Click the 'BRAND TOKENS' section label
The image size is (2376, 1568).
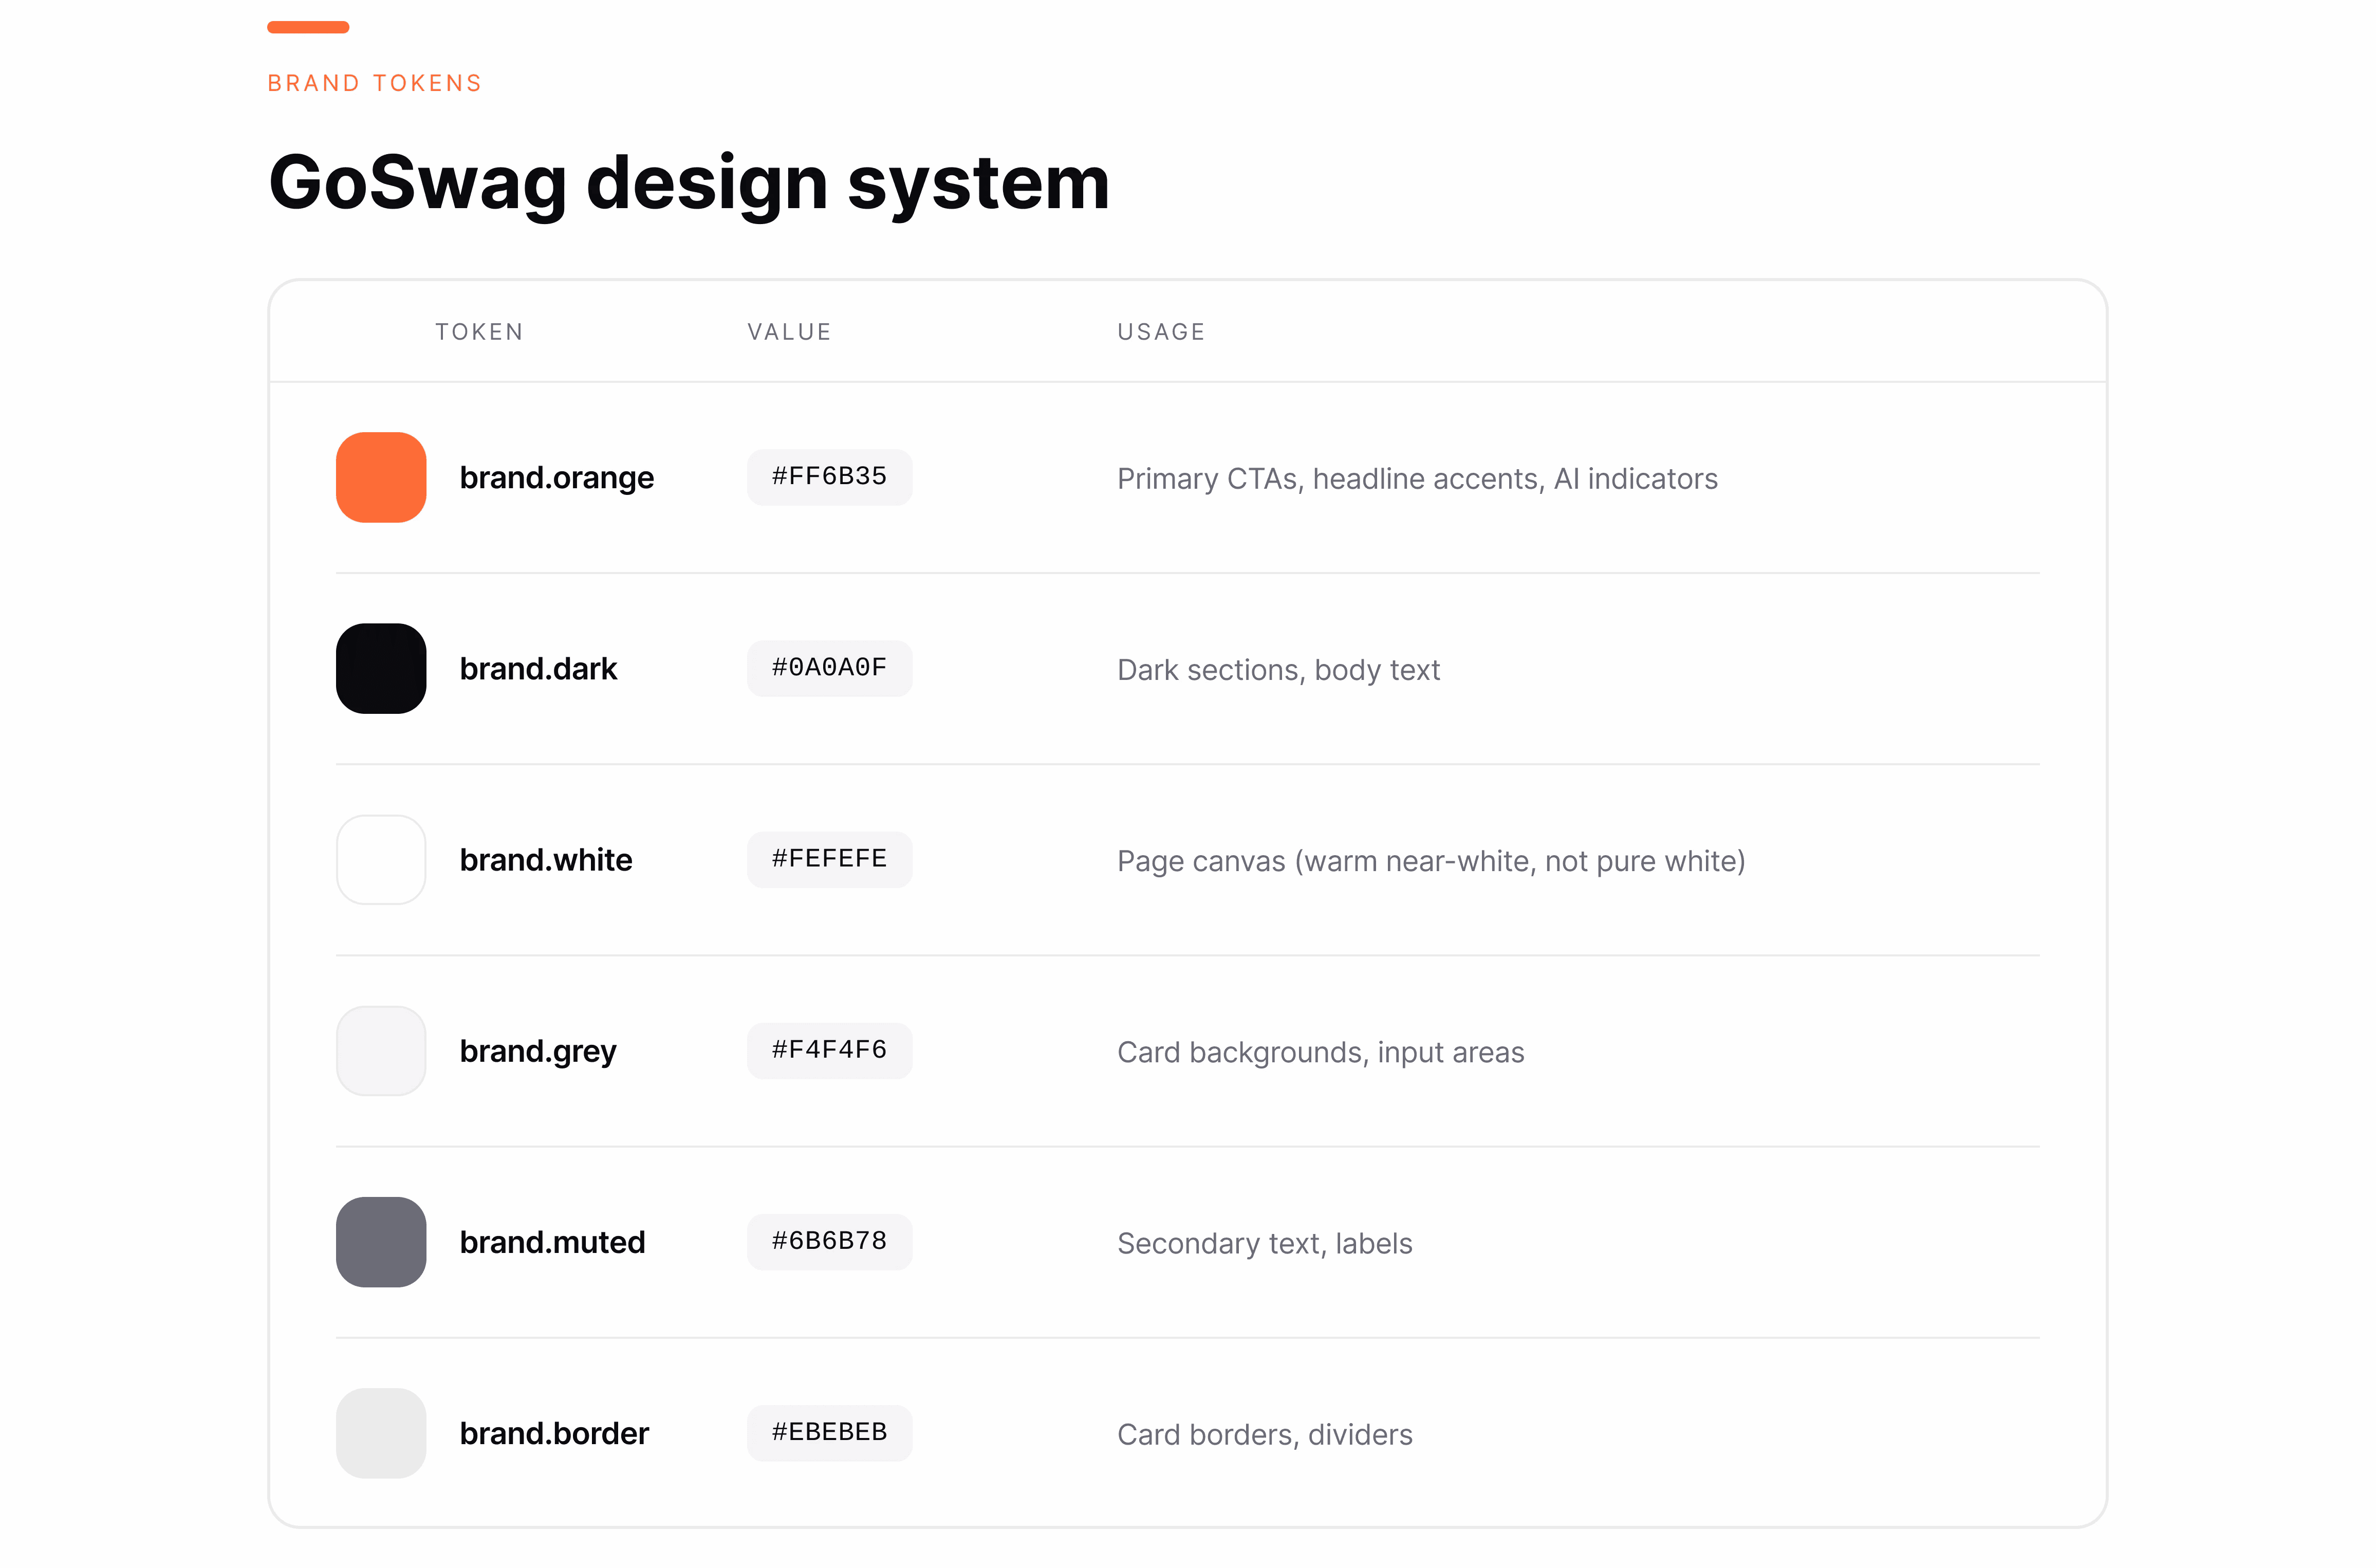(x=375, y=83)
